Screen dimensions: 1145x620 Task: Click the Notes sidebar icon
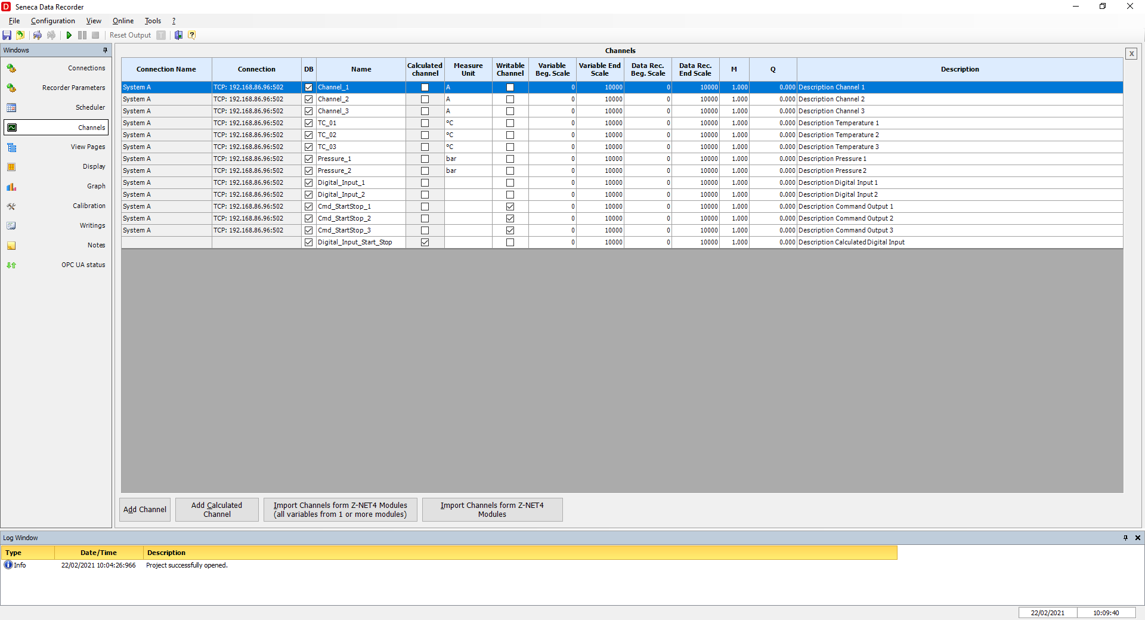pos(11,246)
